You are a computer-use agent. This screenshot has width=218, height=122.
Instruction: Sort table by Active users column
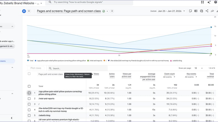(x=112, y=75)
